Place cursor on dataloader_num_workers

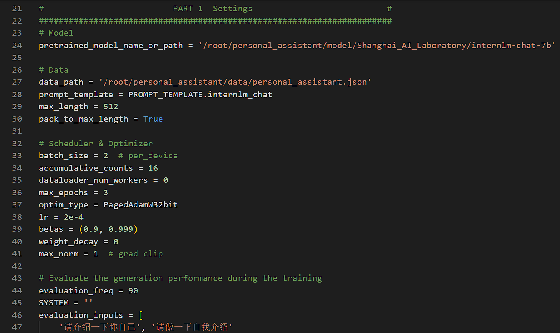pyautogui.click(x=93, y=180)
